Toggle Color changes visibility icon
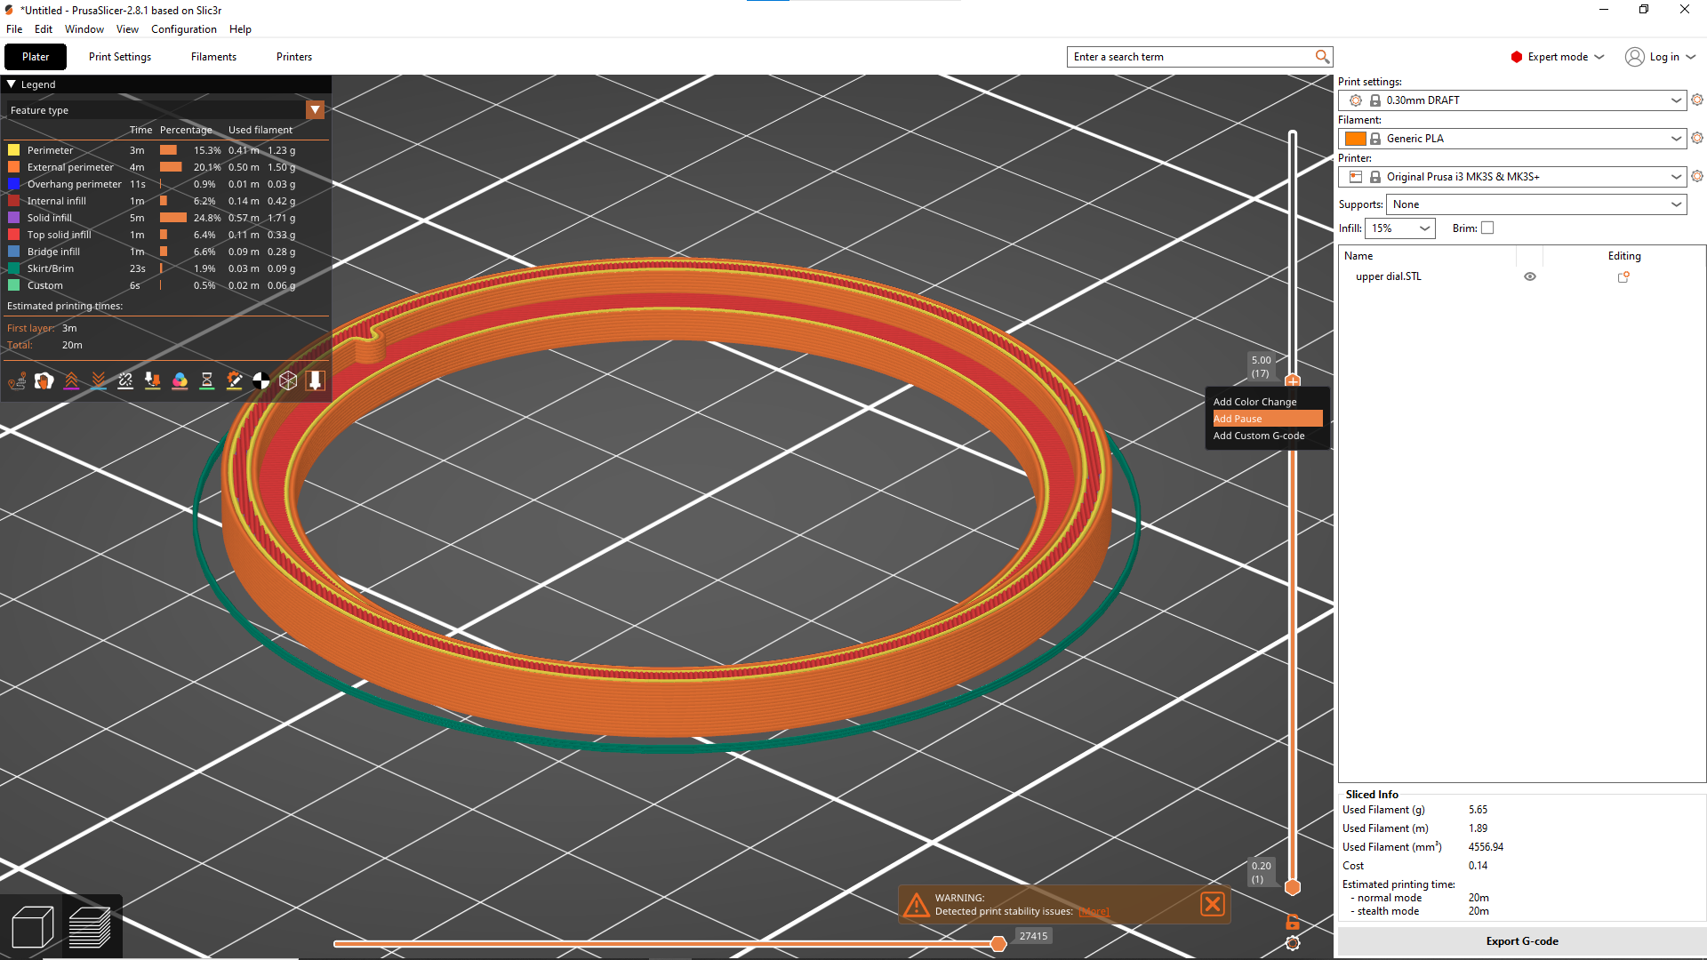The width and height of the screenshot is (1707, 960). point(180,380)
